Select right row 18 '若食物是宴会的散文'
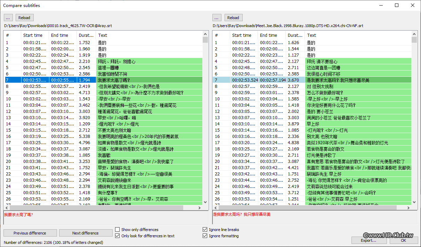Viewport: 421px width, 247px height. pos(312,149)
